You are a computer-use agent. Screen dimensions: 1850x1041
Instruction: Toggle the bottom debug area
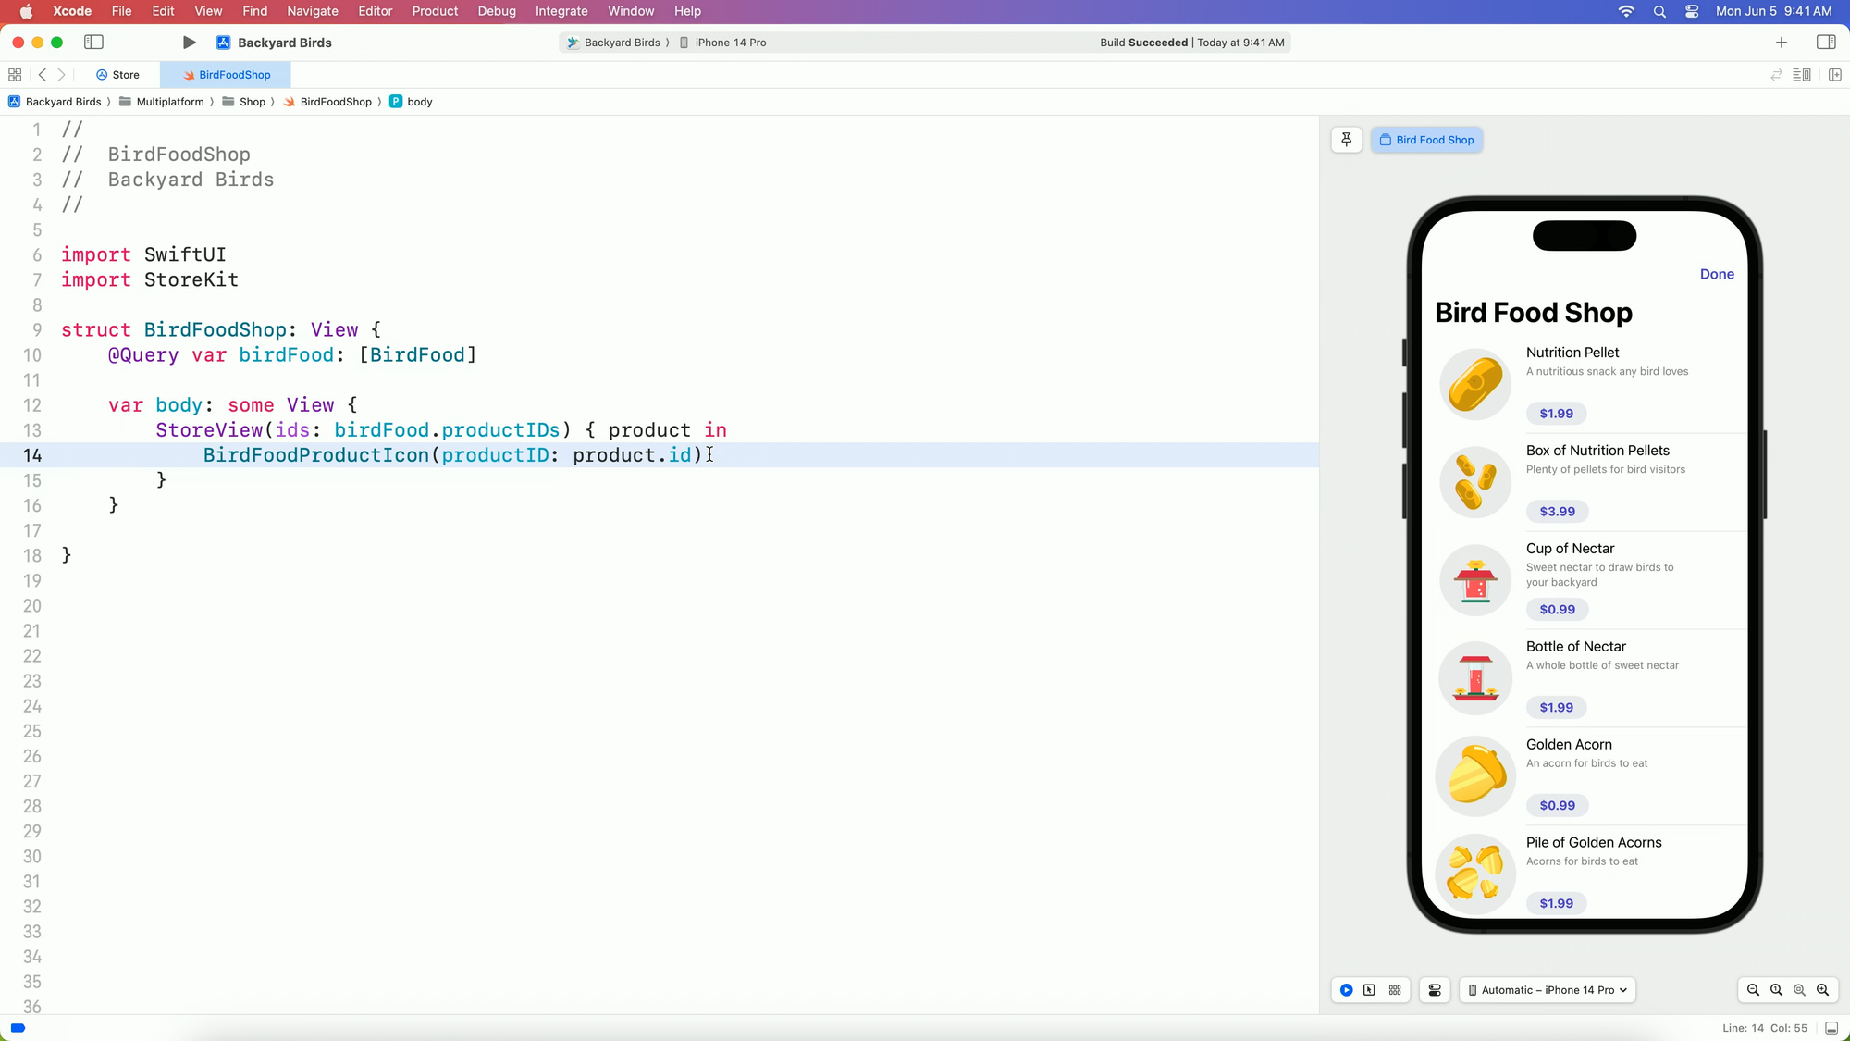coord(1831,1028)
